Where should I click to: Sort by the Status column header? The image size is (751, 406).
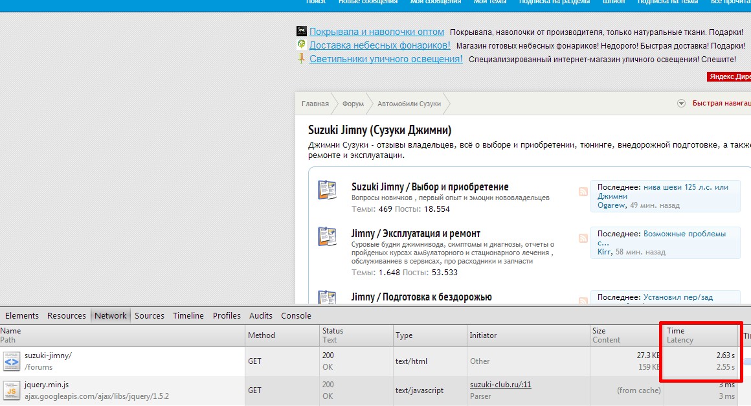356,335
